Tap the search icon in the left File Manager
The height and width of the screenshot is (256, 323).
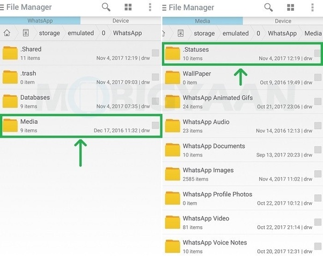(x=106, y=7)
